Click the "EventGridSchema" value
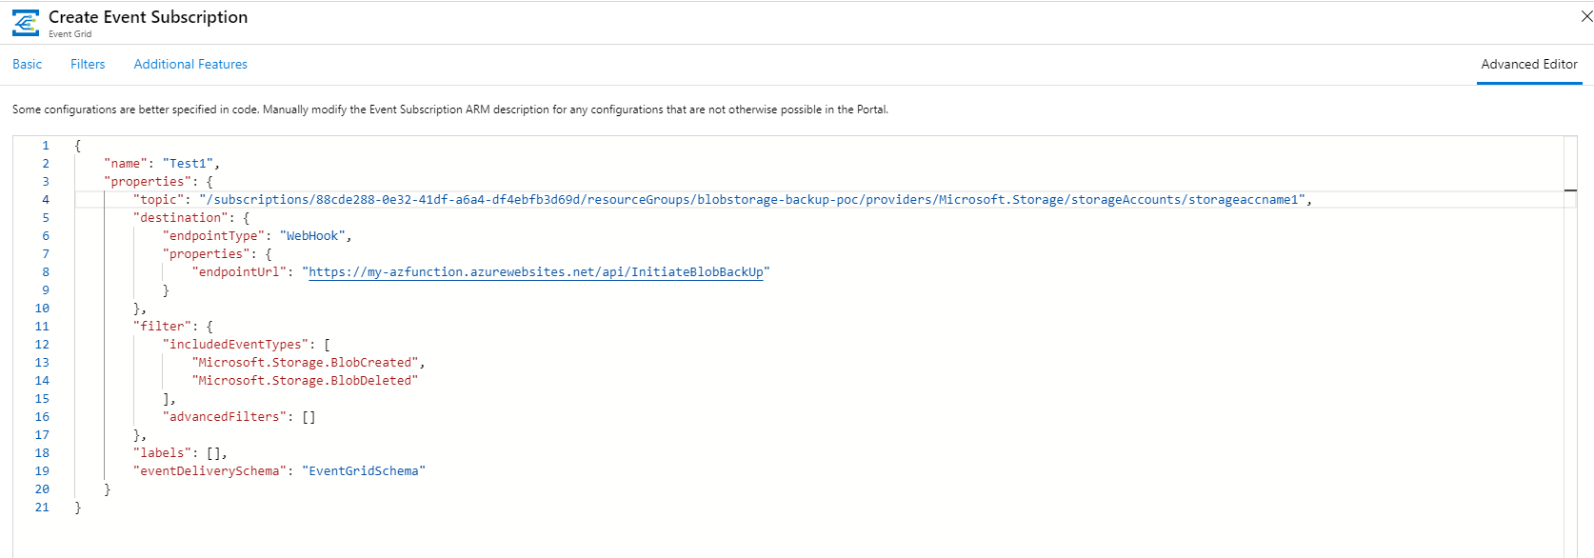The image size is (1594, 558). [364, 471]
